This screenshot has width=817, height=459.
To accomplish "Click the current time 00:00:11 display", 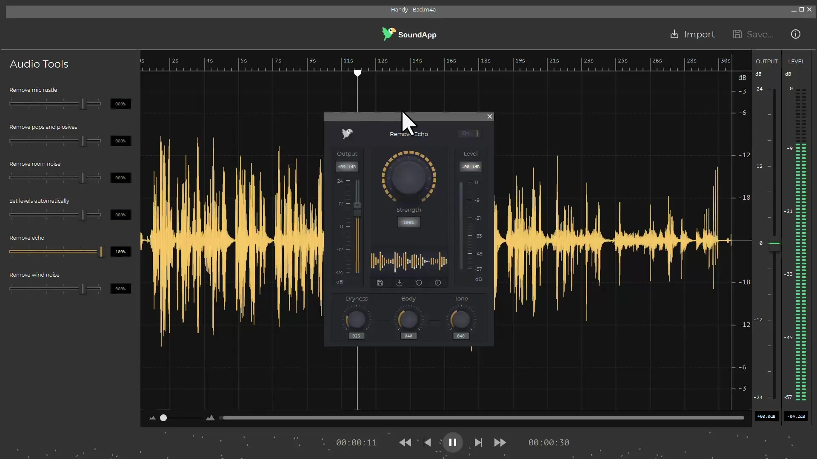I will (356, 442).
